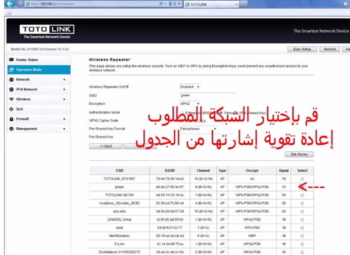Click the Signal column header
Screen dimensions: 350x255
tap(283, 171)
